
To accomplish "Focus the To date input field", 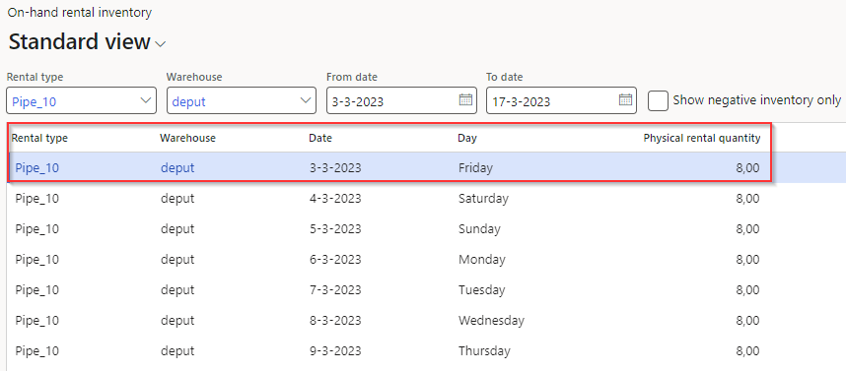I will 552,100.
